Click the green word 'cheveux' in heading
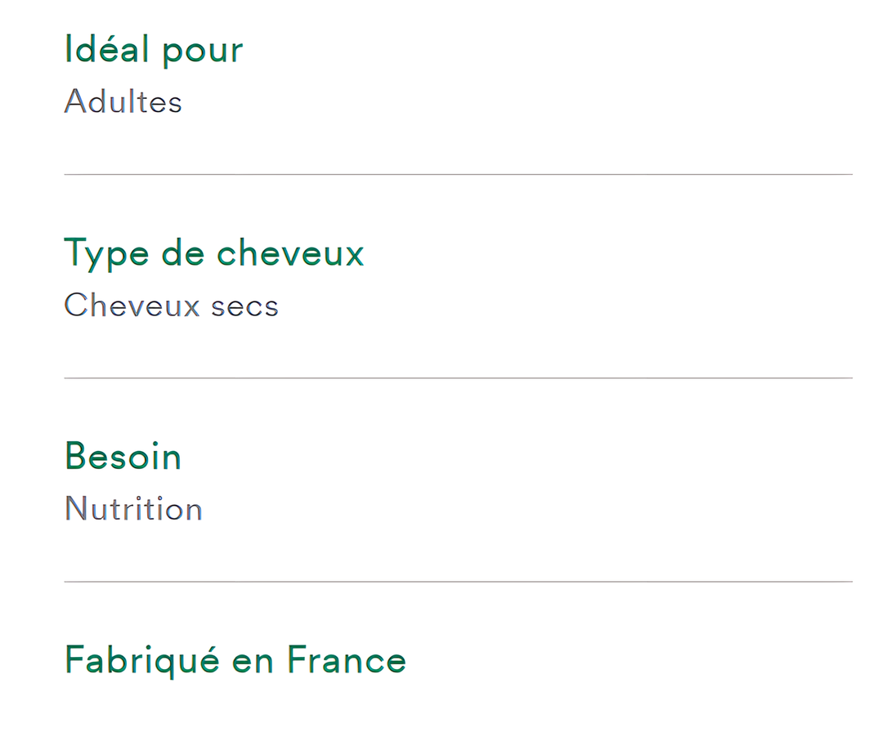 click(x=290, y=252)
